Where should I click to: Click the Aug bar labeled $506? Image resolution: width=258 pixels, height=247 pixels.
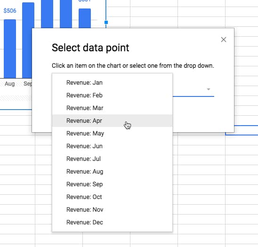pos(10,48)
